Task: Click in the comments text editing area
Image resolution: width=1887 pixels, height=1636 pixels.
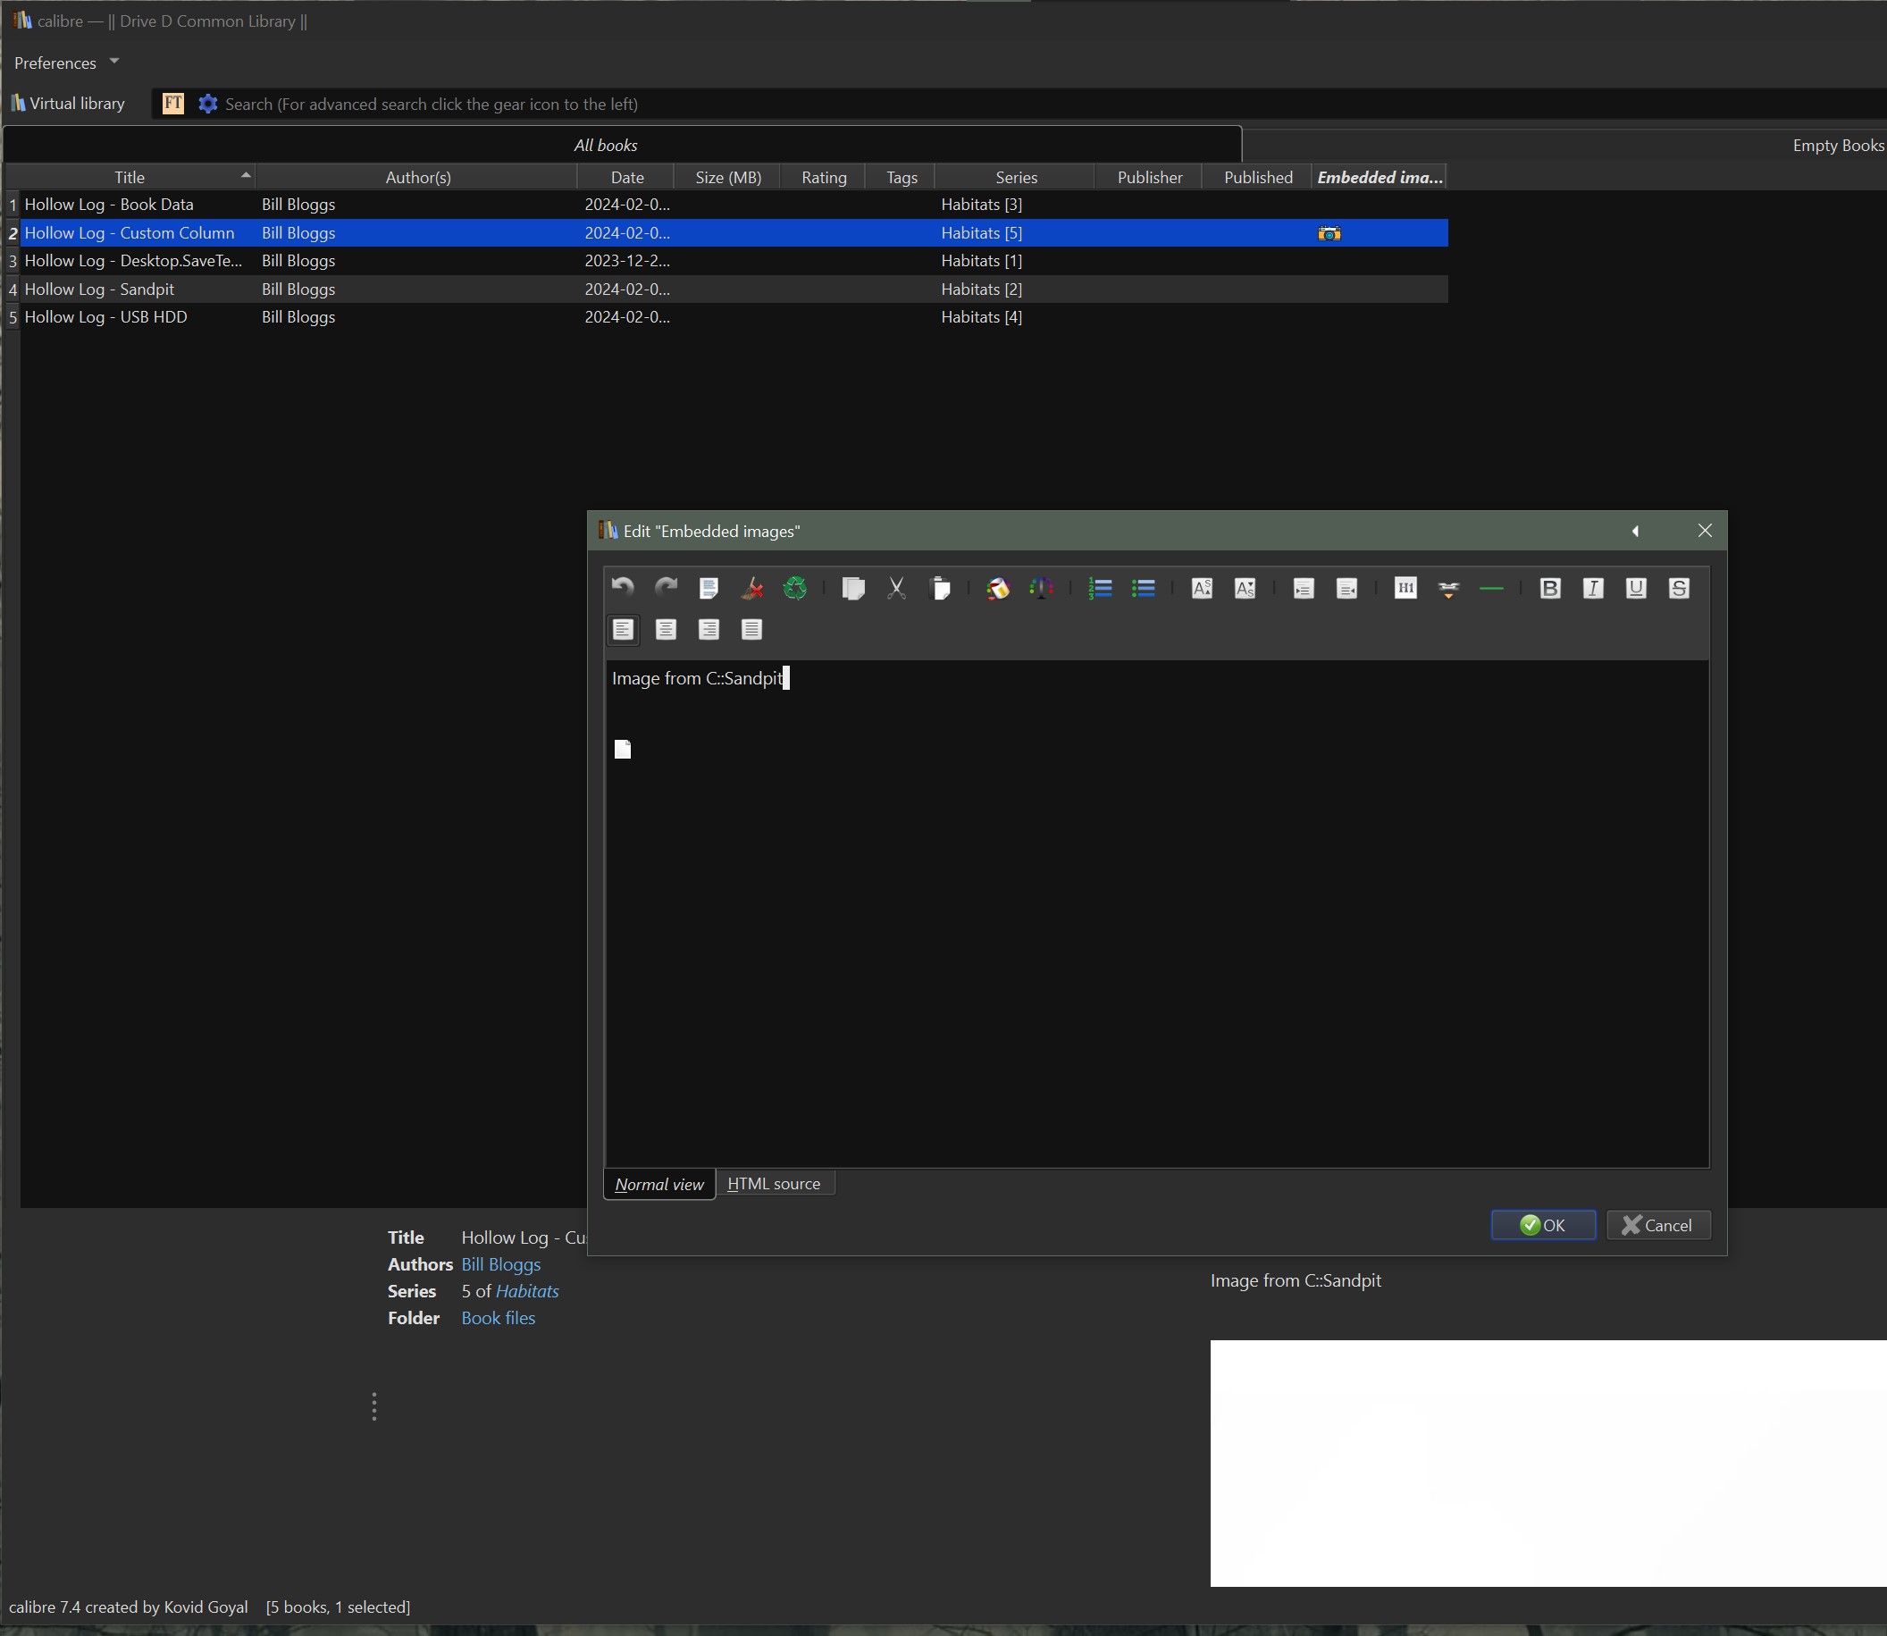Action: tap(1157, 913)
